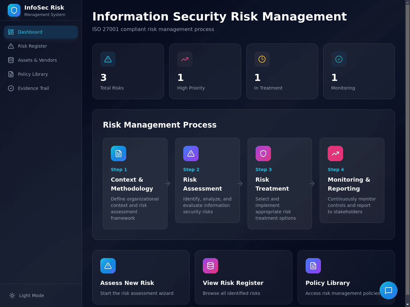Click the Risk Management Process heading
The height and width of the screenshot is (307, 410).
(x=160, y=125)
